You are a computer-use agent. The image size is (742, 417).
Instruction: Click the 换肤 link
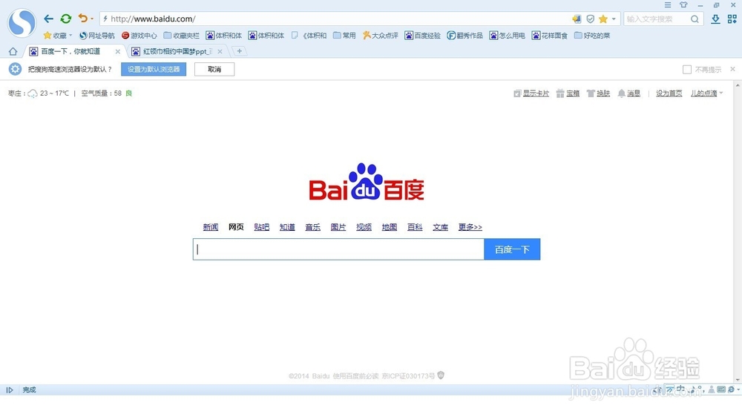[x=598, y=93]
